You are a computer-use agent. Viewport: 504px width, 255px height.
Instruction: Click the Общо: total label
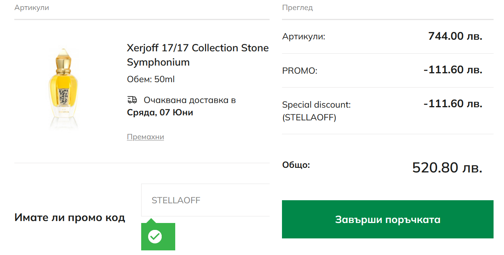(x=296, y=165)
